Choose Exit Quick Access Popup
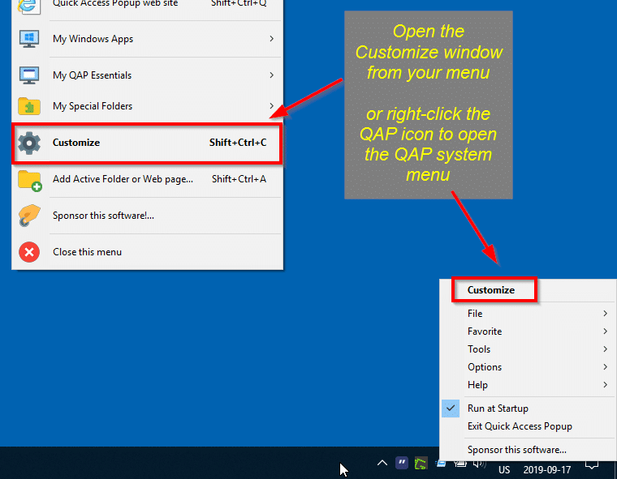This screenshot has width=617, height=479. pos(520,426)
